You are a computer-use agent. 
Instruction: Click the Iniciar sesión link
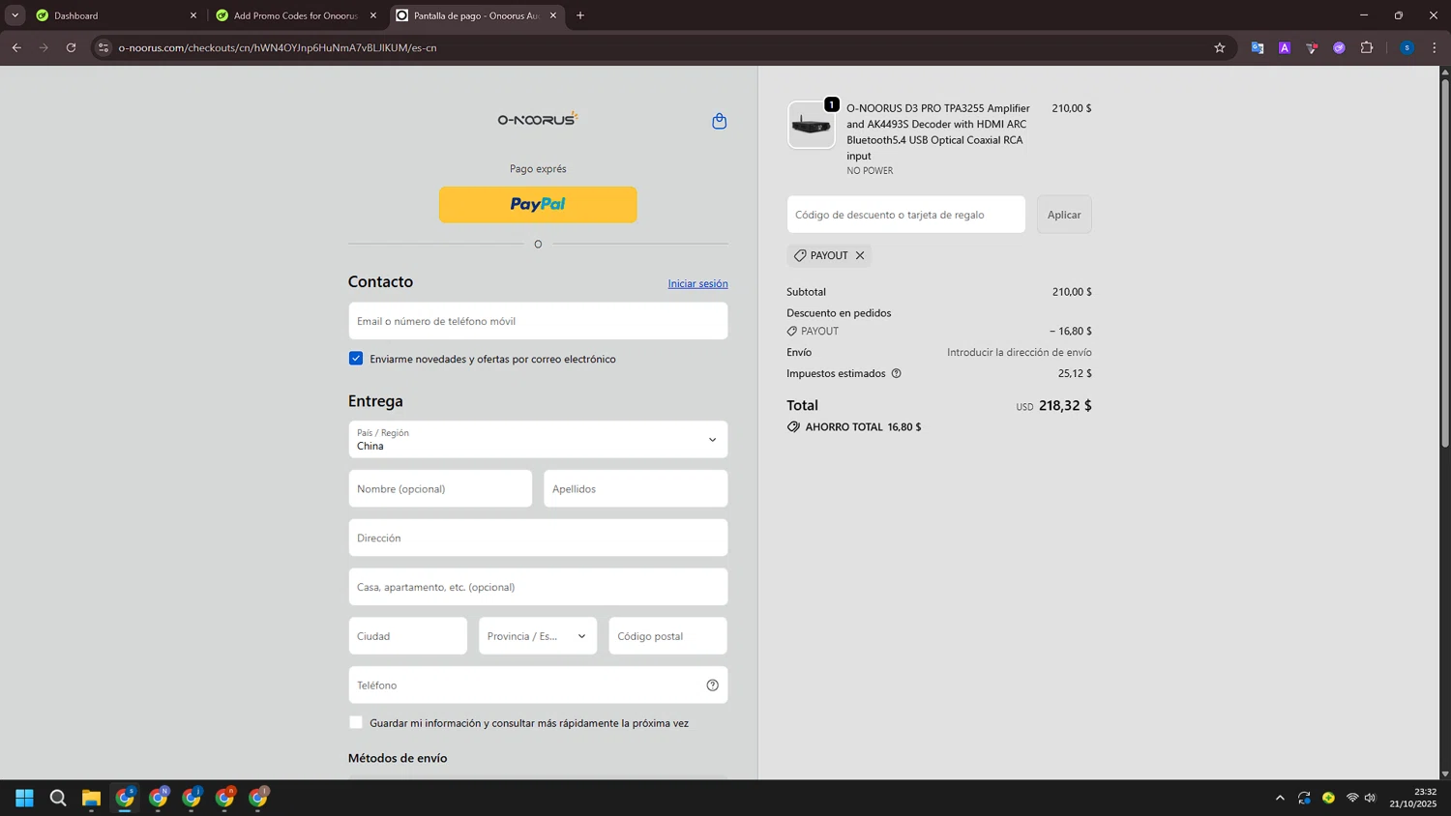[697, 283]
